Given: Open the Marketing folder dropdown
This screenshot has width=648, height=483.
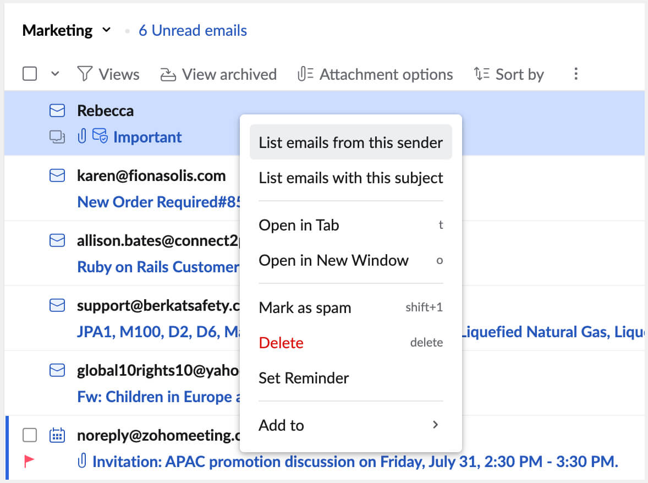Looking at the screenshot, I should click(x=106, y=30).
